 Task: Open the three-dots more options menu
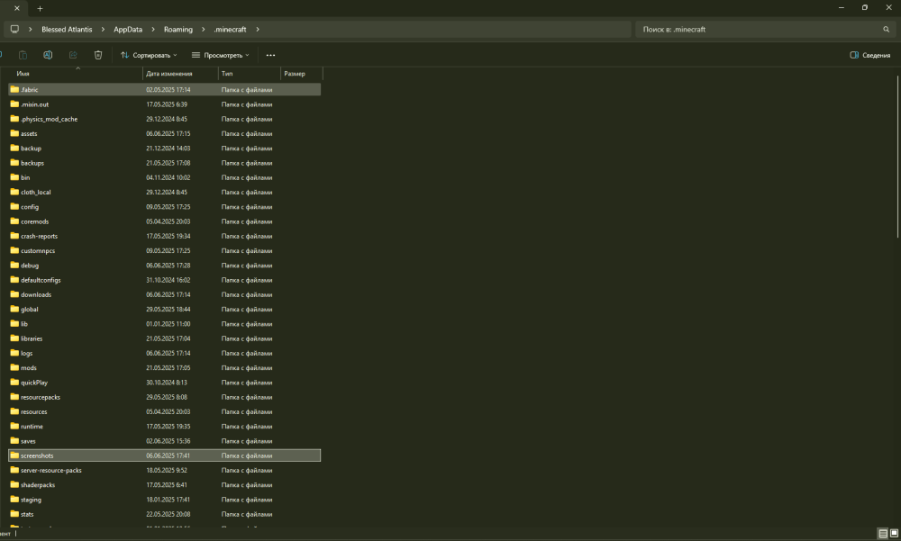tap(270, 55)
